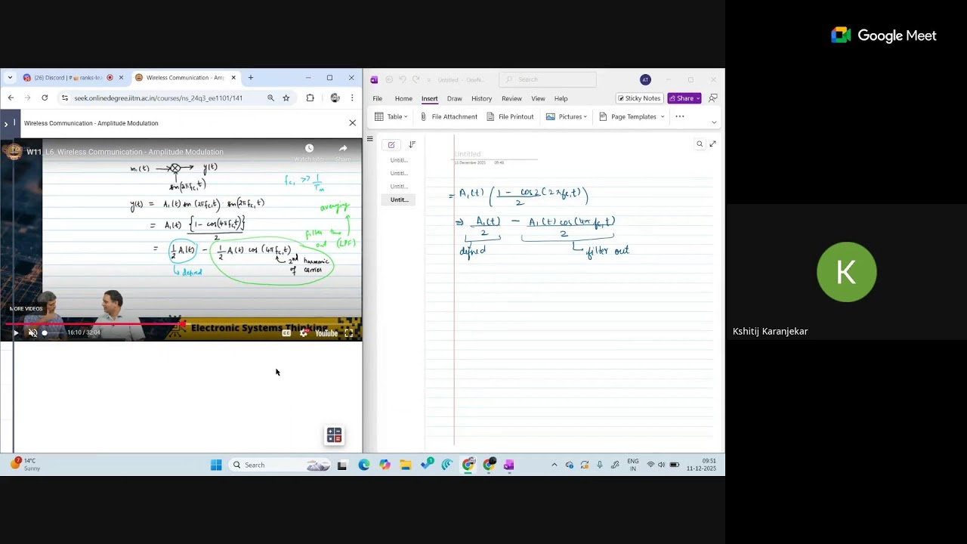Select the currently highlighted Untitled page
Image resolution: width=967 pixels, height=544 pixels.
[398, 199]
